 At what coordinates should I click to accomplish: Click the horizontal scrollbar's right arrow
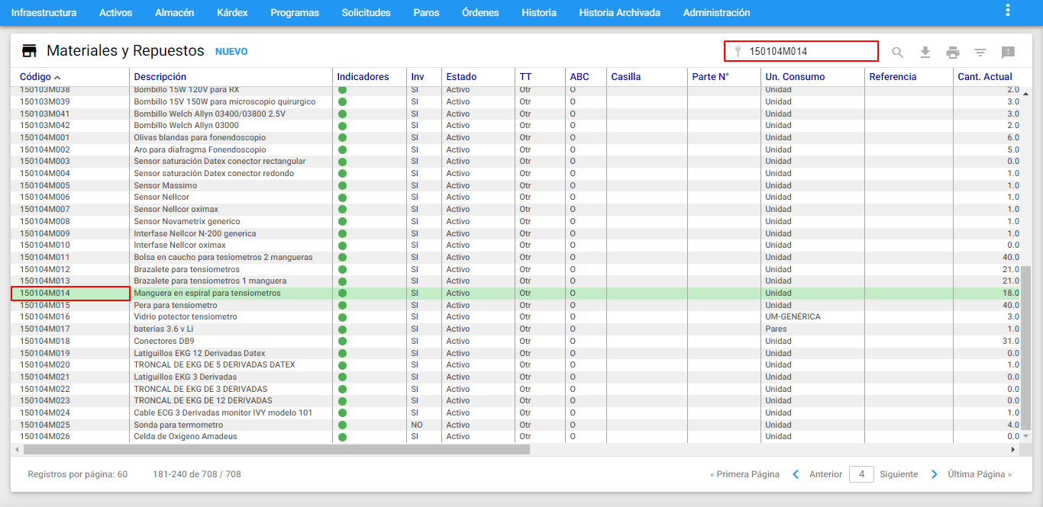[1014, 450]
